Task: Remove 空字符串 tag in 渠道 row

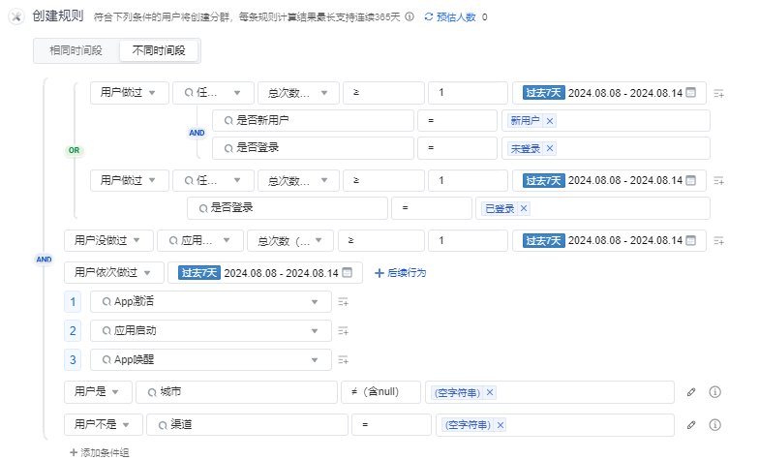Action: (x=501, y=425)
